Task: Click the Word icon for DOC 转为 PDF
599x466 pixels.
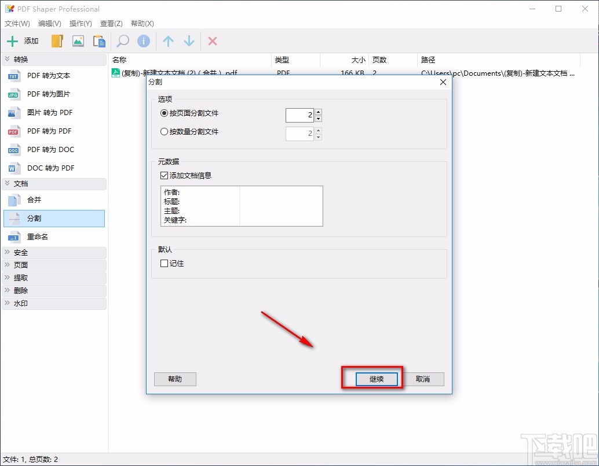Action: pos(14,168)
